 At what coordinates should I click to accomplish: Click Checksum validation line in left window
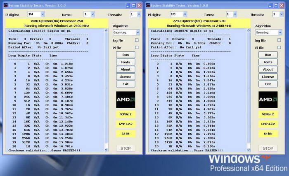[x=45, y=151]
